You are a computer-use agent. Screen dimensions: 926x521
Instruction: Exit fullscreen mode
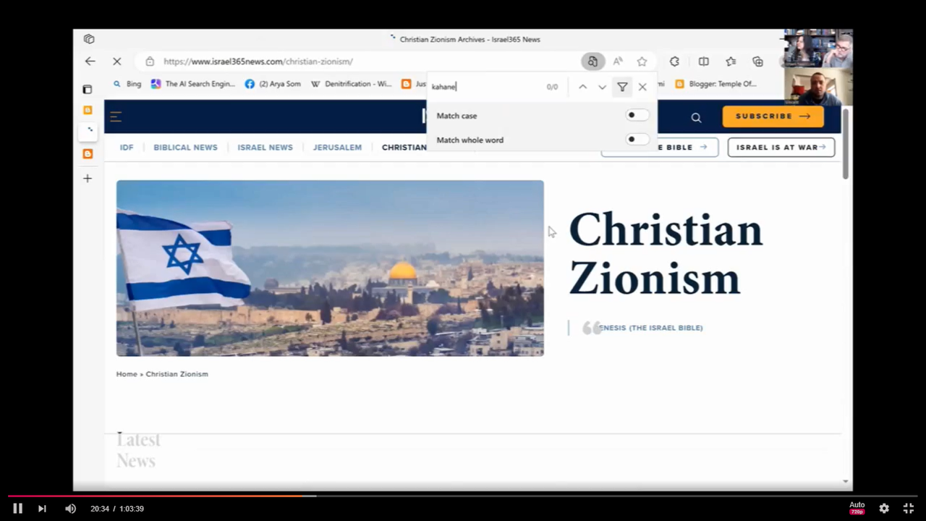pos(909,509)
